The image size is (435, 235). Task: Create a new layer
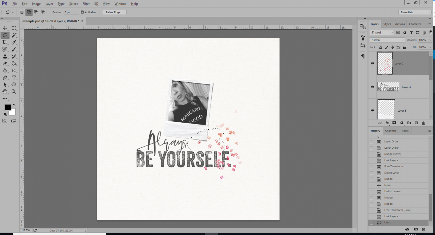[x=416, y=123]
